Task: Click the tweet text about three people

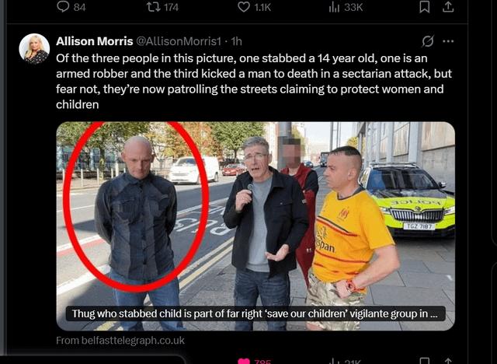Action: point(254,81)
